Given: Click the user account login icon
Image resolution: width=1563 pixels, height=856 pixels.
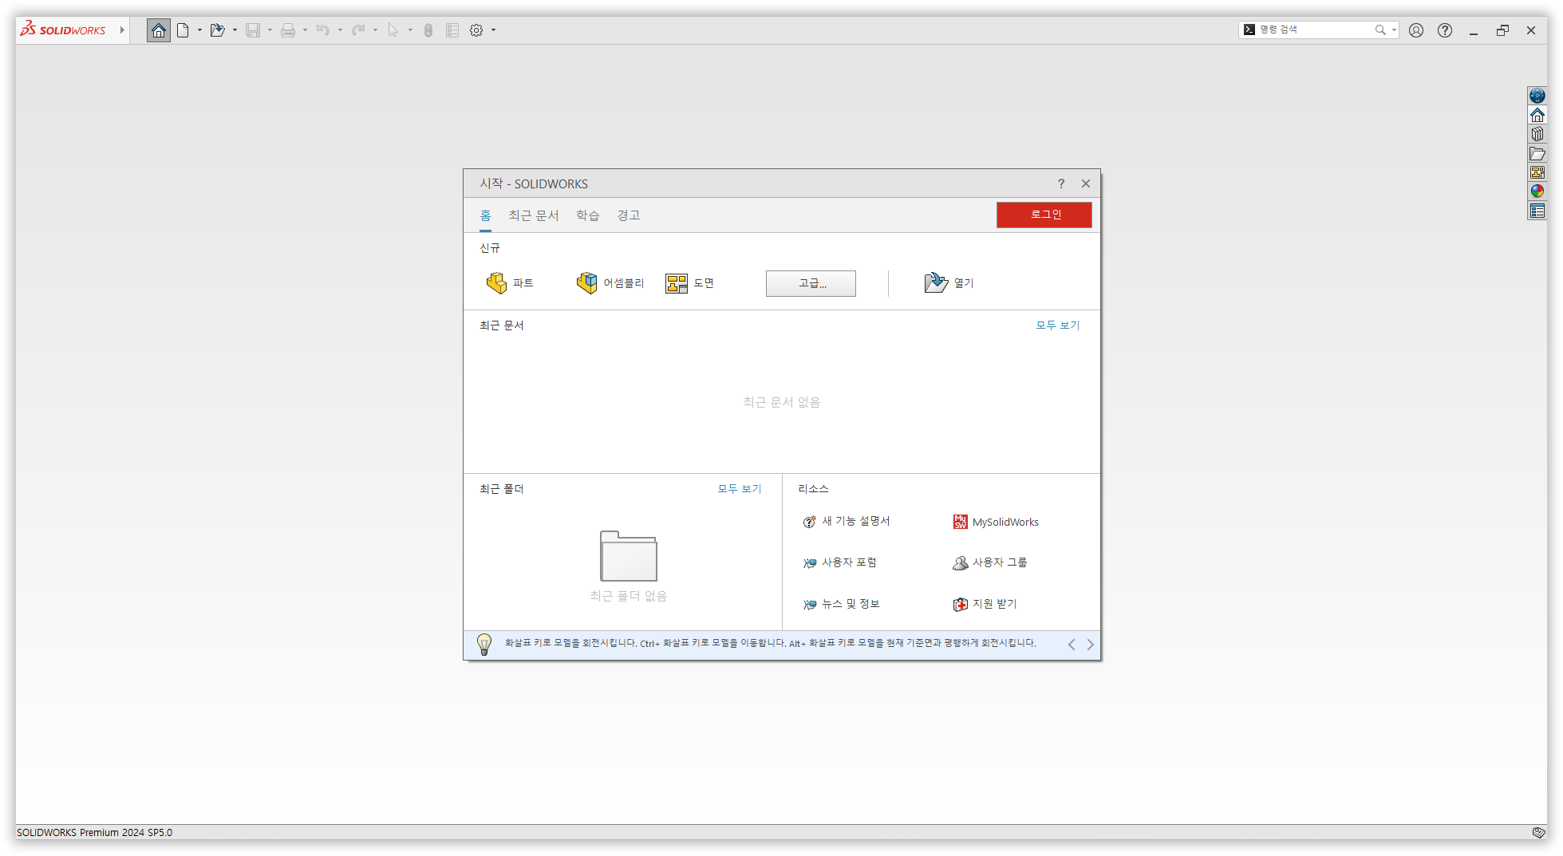Looking at the screenshot, I should (x=1416, y=30).
